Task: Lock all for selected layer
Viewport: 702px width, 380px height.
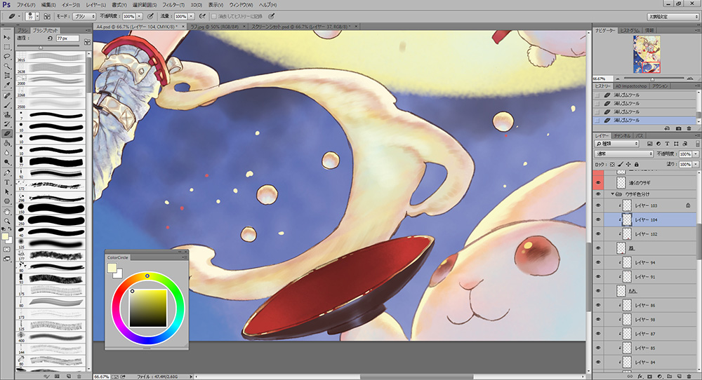Action: (x=636, y=165)
